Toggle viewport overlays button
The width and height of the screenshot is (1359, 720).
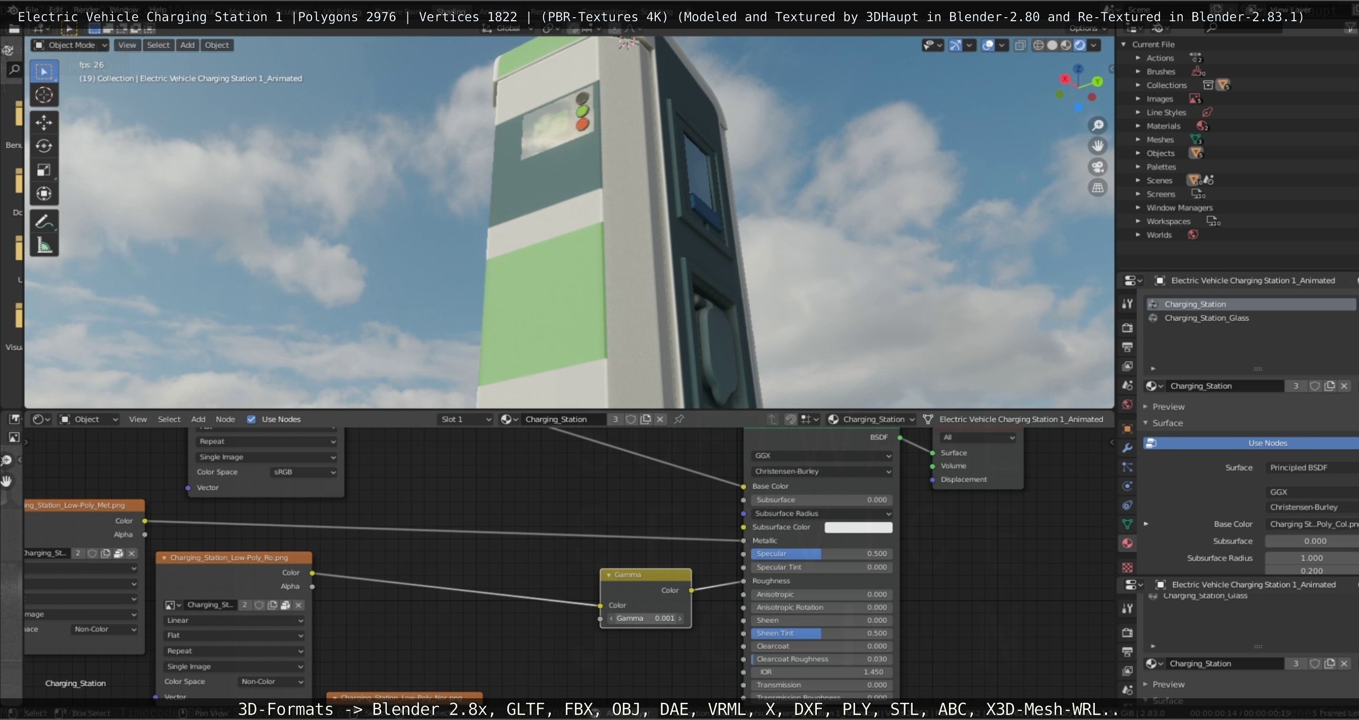pos(987,45)
